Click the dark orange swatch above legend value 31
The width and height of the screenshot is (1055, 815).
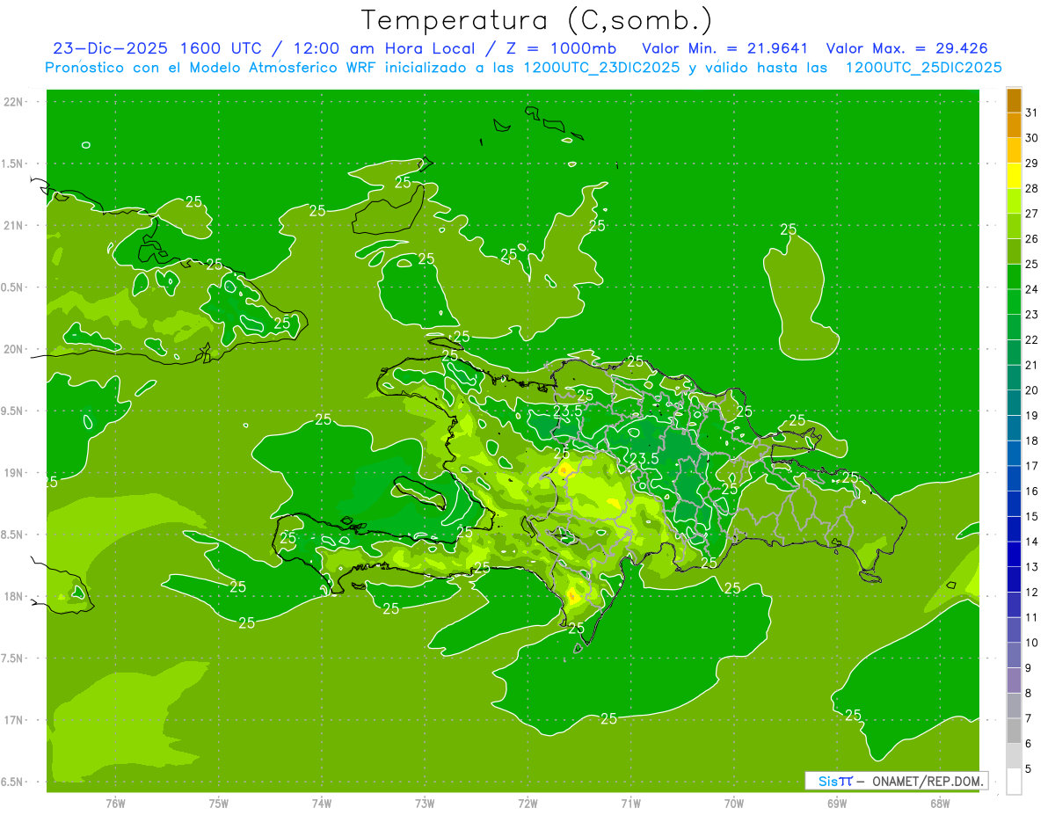tap(1014, 100)
